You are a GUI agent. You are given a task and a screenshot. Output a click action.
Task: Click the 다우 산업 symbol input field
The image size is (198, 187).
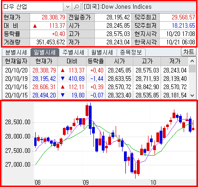point(33,7)
